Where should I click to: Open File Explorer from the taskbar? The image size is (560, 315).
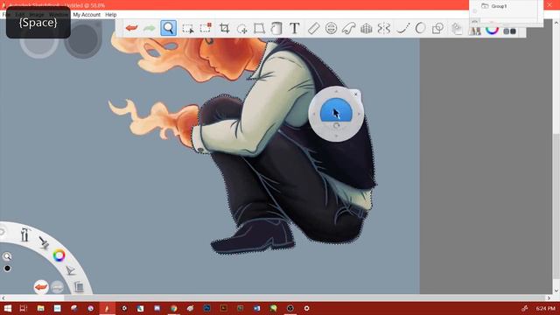[41, 308]
